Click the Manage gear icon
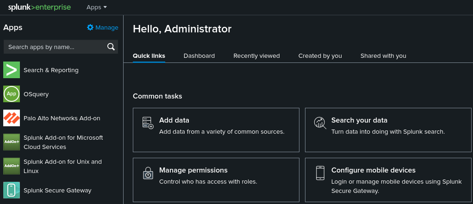The image size is (473, 204). (90, 27)
